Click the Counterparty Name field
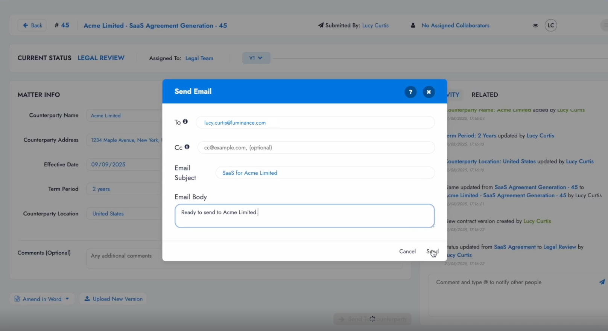This screenshot has width=608, height=331. coord(125,116)
